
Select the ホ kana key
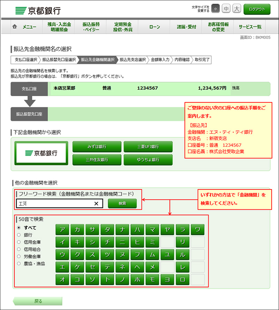pos(137,280)
